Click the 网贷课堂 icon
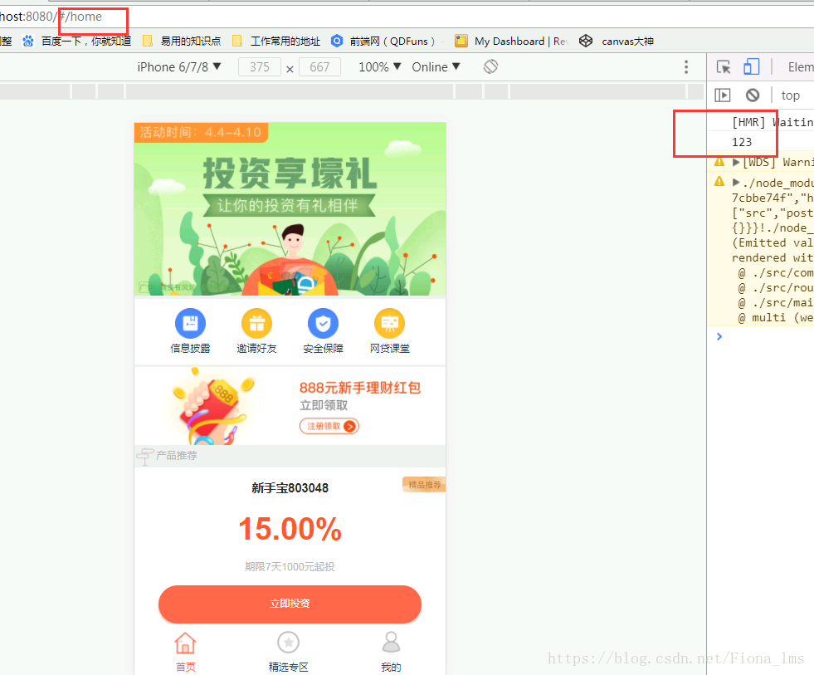 point(388,323)
